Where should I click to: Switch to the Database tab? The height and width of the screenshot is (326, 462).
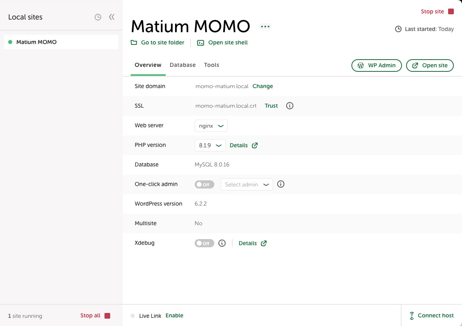click(x=182, y=65)
